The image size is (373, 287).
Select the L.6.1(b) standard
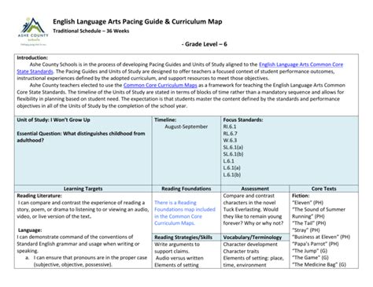click(x=232, y=175)
